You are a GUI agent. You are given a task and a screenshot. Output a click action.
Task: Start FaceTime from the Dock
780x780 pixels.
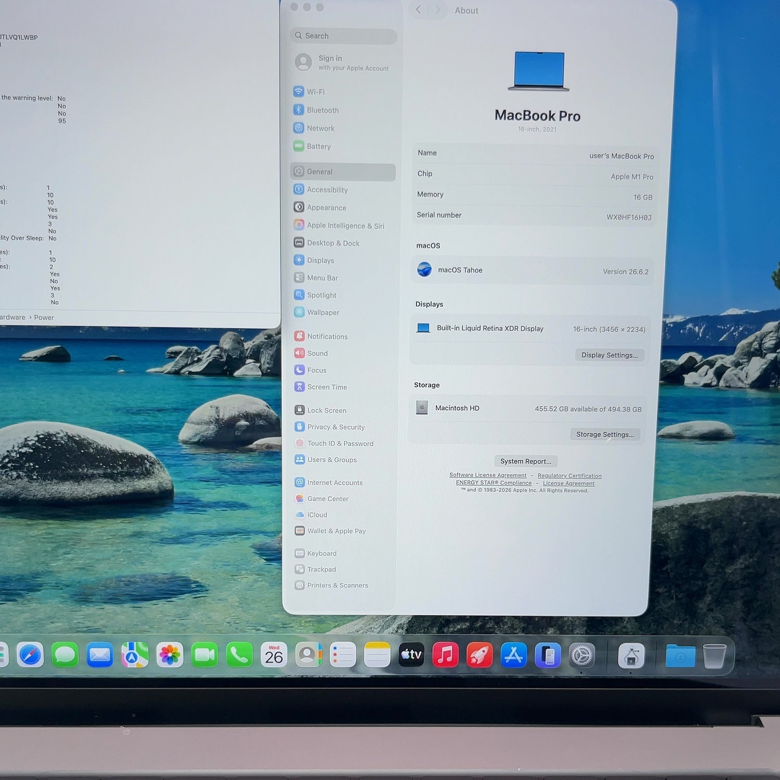205,655
